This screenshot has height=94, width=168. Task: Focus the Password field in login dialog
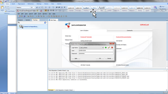pyautogui.click(x=96, y=53)
